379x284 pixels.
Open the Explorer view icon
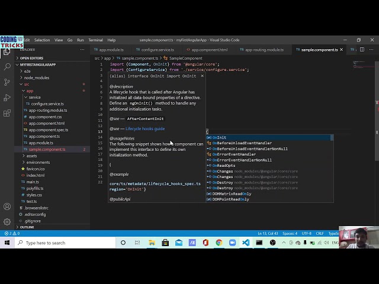coord(7,51)
